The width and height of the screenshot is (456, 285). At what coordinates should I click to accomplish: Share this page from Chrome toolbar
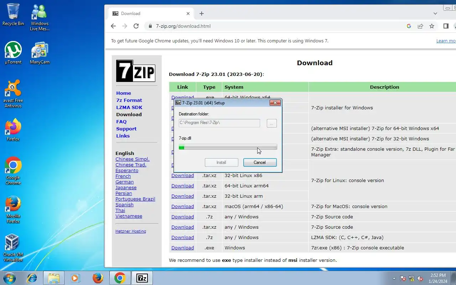pos(420,26)
